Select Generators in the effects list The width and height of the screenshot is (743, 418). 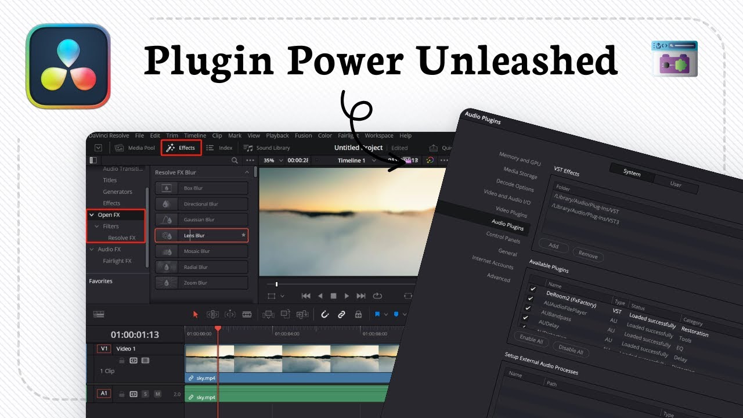pos(118,192)
